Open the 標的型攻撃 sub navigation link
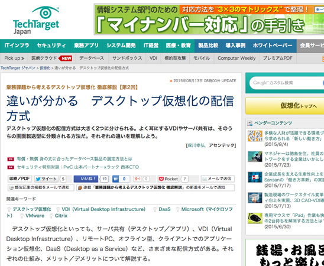This screenshot has height=266, width=324. coord(175,59)
